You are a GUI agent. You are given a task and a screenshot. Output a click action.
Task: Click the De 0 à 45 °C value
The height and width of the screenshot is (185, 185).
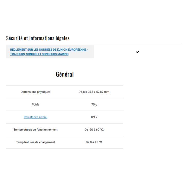click(94, 142)
